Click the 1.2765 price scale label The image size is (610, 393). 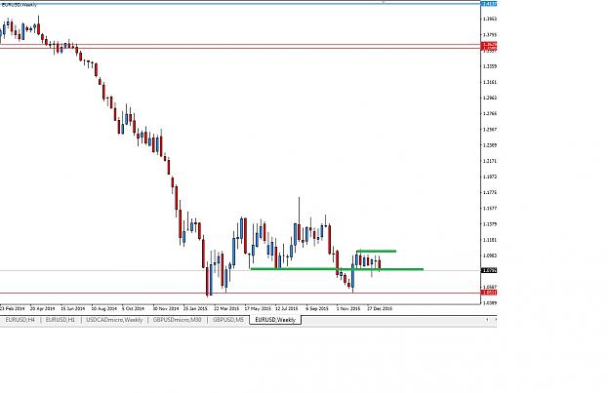click(490, 113)
